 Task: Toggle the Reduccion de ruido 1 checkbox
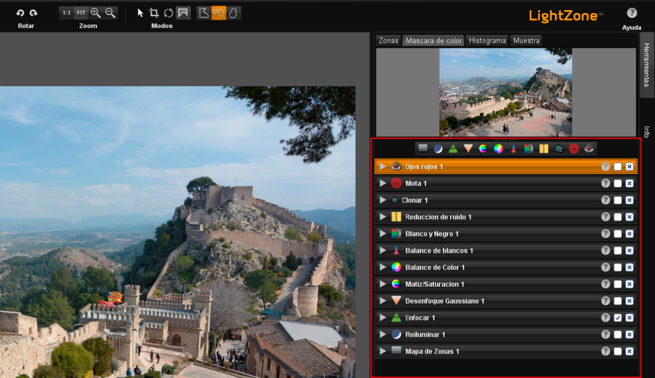click(618, 216)
